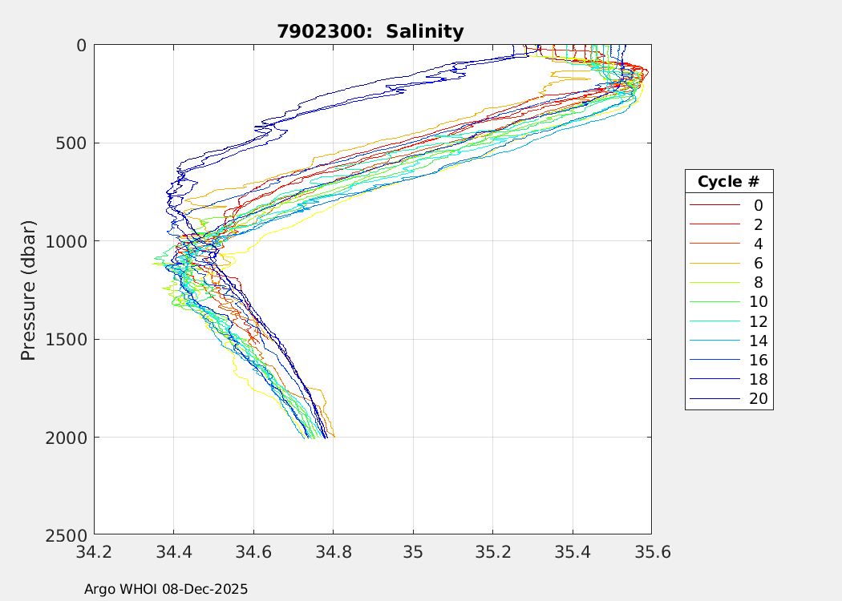This screenshot has width=842, height=601.
Task: Click the cyan cycle 12 legend line
Action: click(714, 321)
